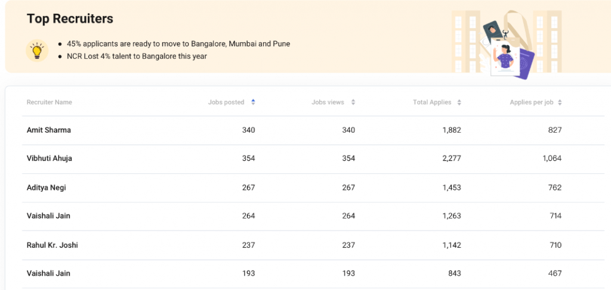Click the Applies per job column header
Screen dimensions: 611x290
point(532,102)
